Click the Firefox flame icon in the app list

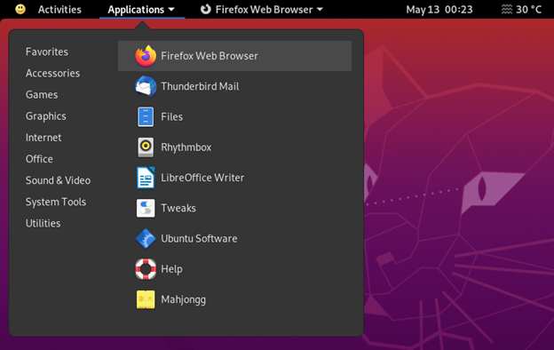(x=146, y=56)
